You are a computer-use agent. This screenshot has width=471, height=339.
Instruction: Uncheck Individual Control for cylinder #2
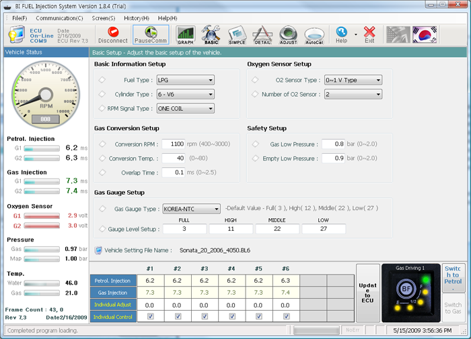pyautogui.click(x=178, y=316)
